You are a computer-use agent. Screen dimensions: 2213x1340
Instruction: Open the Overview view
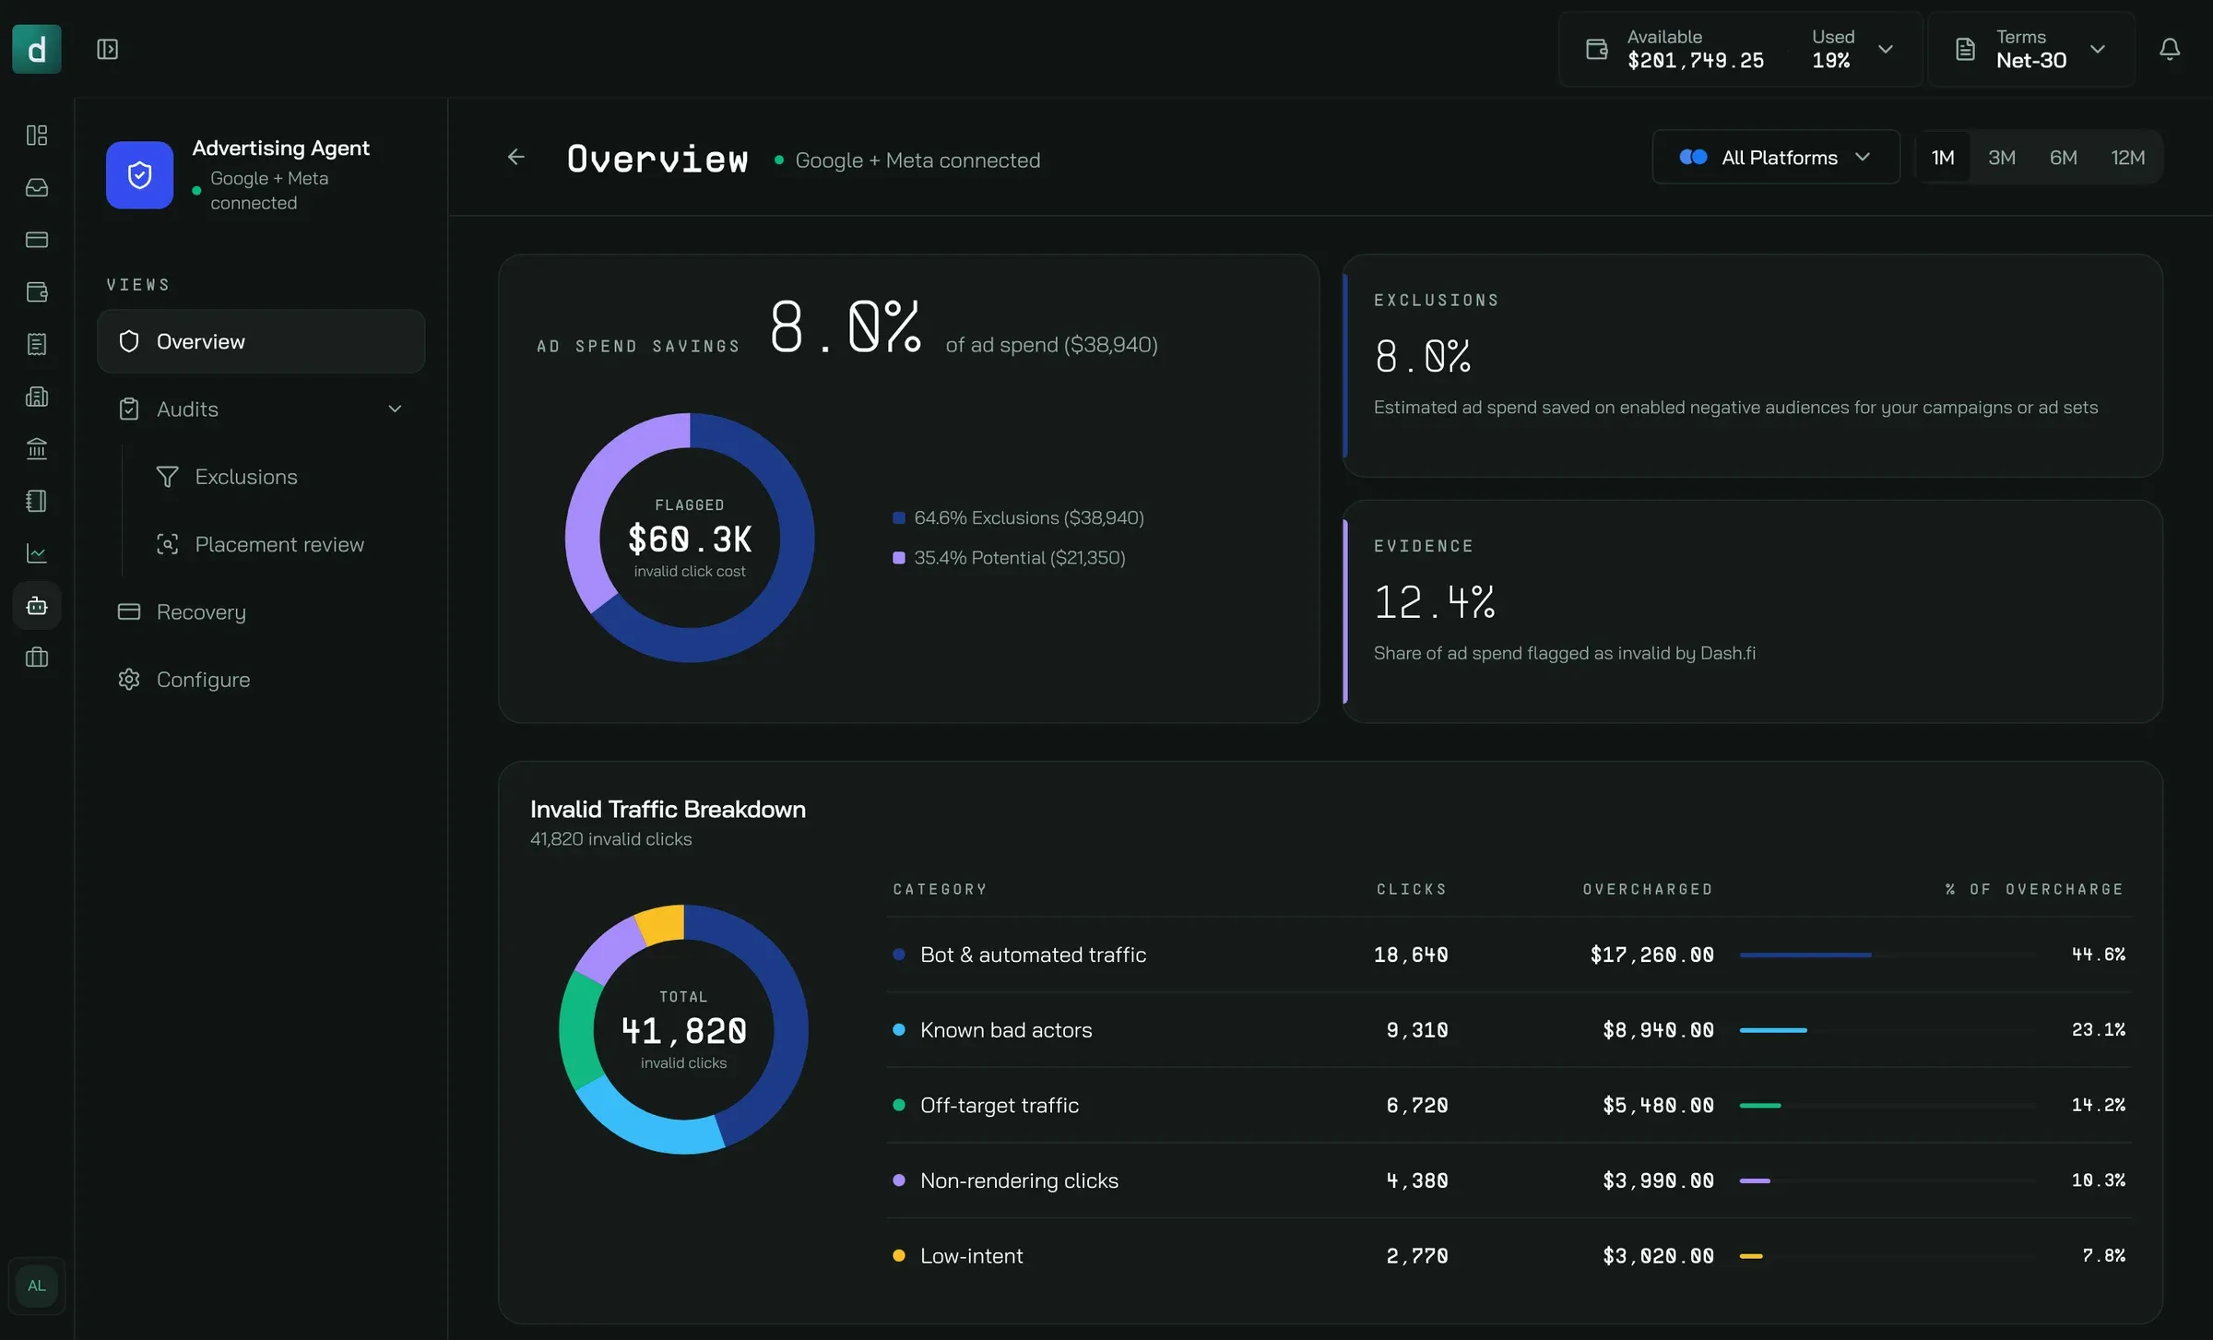click(x=261, y=341)
